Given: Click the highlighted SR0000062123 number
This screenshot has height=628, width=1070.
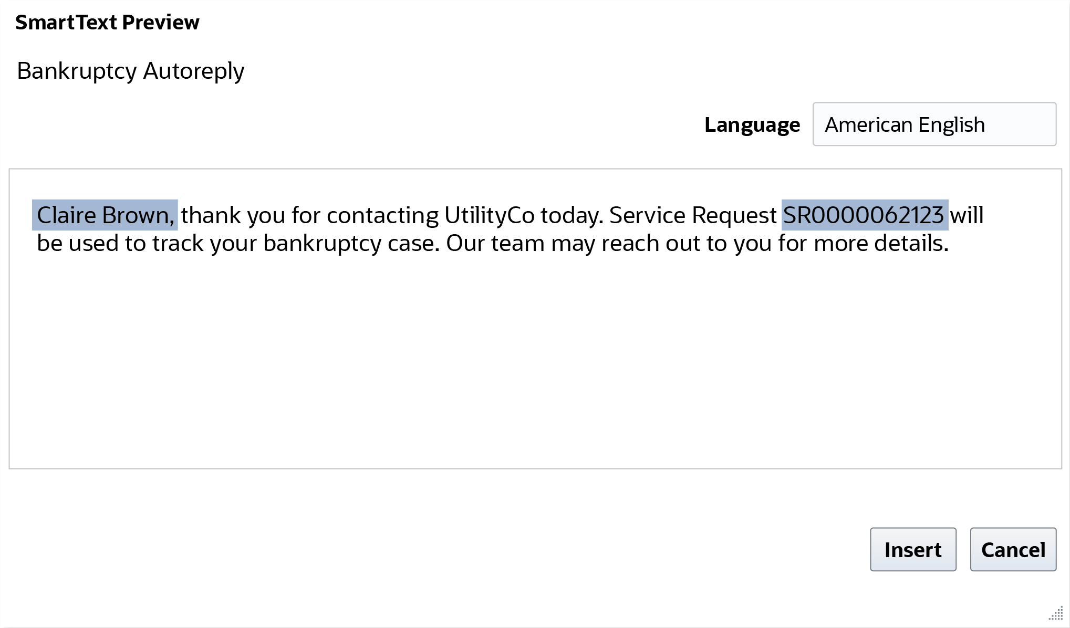Looking at the screenshot, I should (x=864, y=215).
